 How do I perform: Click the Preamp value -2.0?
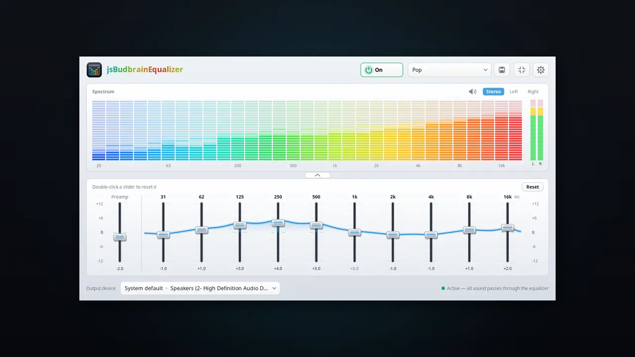click(120, 269)
